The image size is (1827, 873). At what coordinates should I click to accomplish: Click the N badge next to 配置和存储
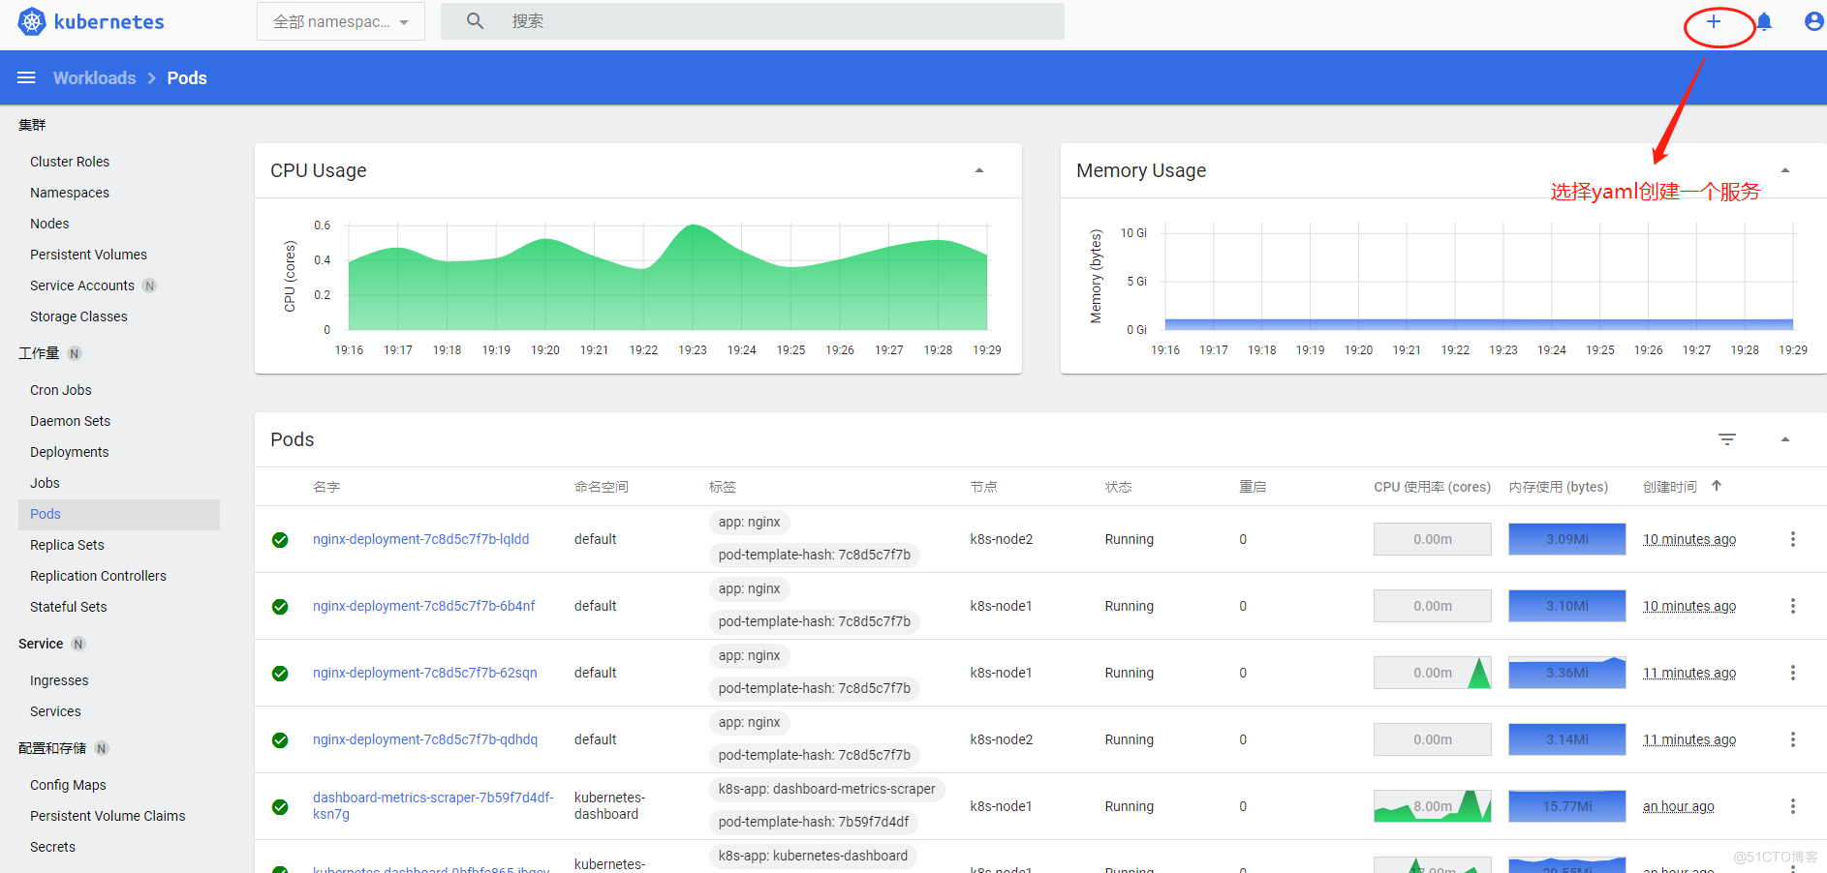click(x=102, y=748)
